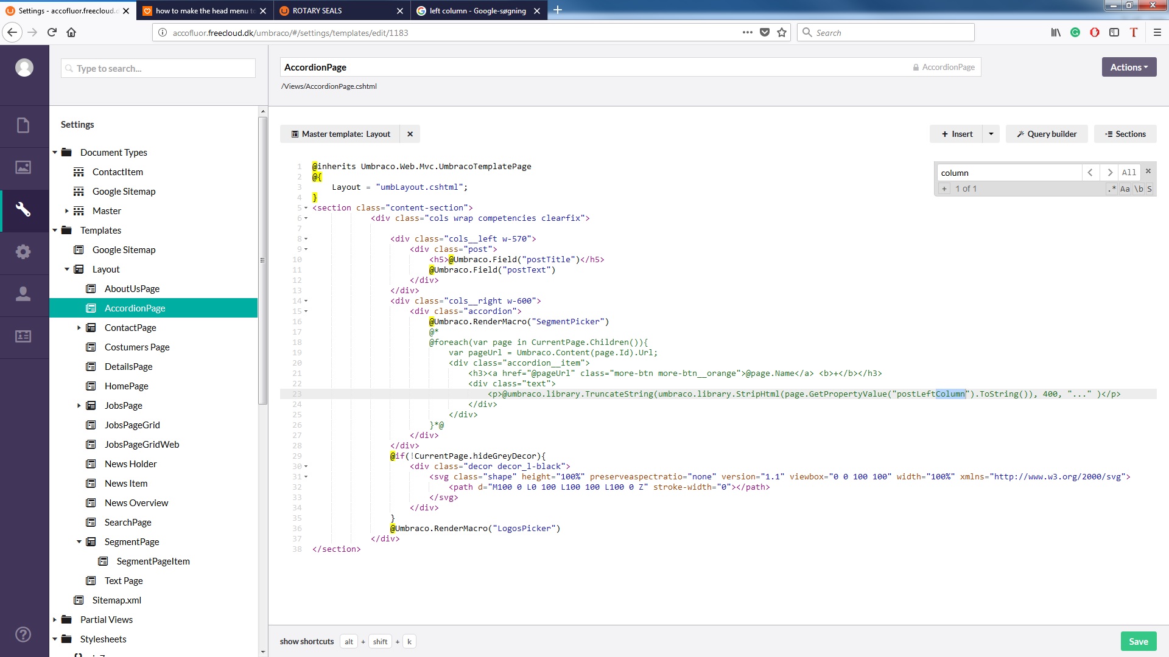Viewport: 1169px width, 657px height.
Task: Go to the browser home page
Action: 71,32
